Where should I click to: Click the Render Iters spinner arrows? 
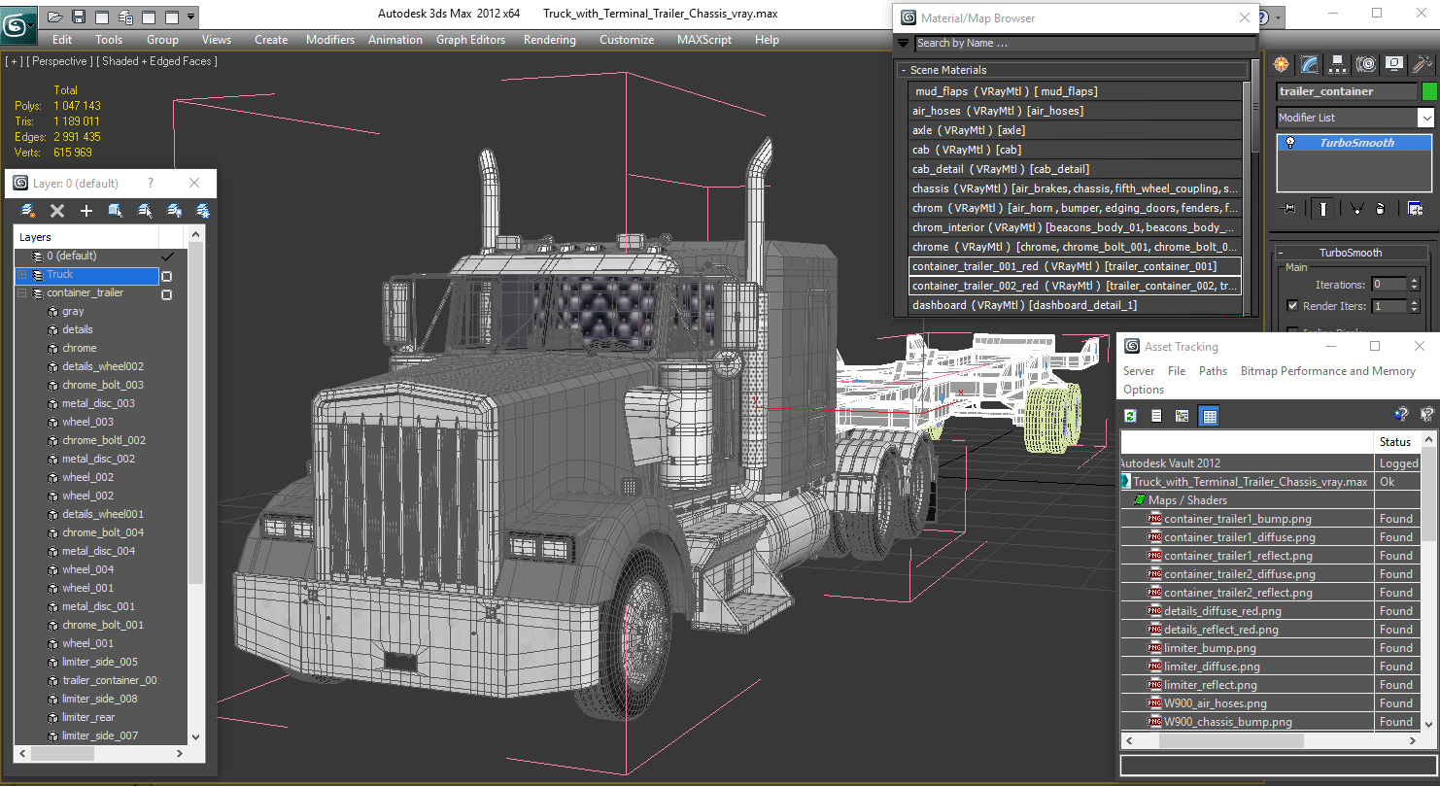coord(1414,306)
